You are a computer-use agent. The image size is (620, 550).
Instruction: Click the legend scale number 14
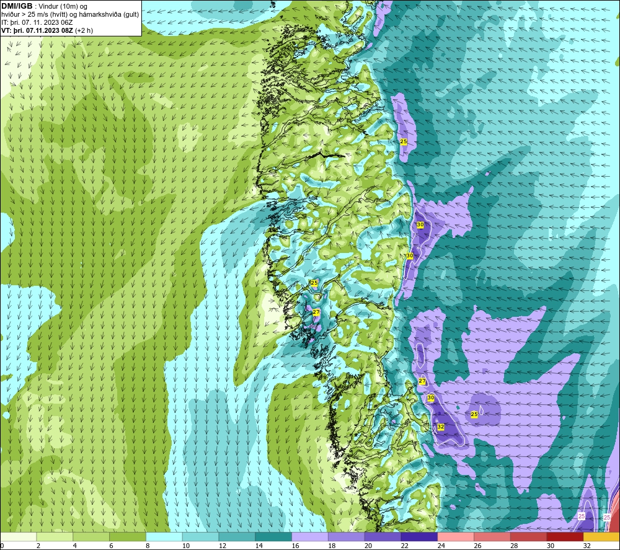(259, 546)
